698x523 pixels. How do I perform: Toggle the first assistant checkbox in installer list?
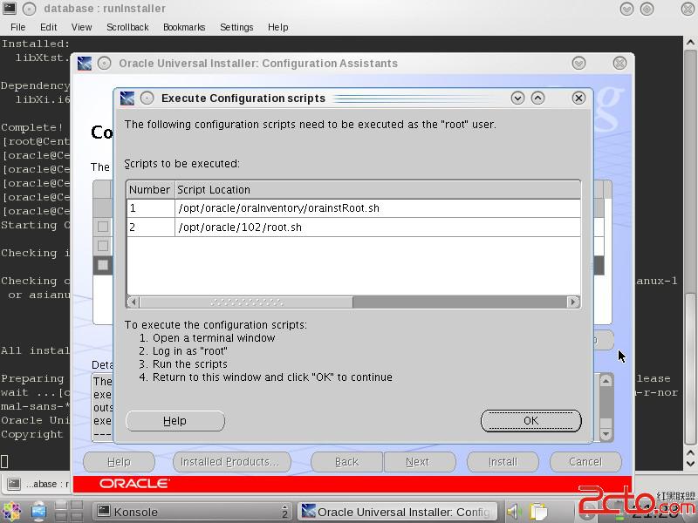tap(103, 227)
